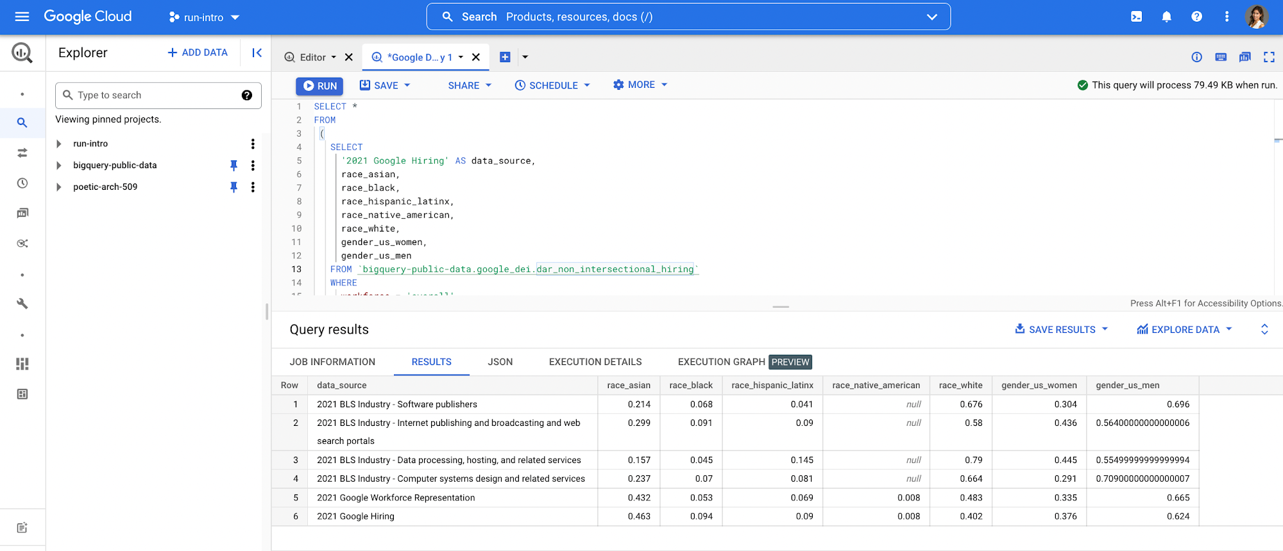Close the Editor tab

coord(349,57)
